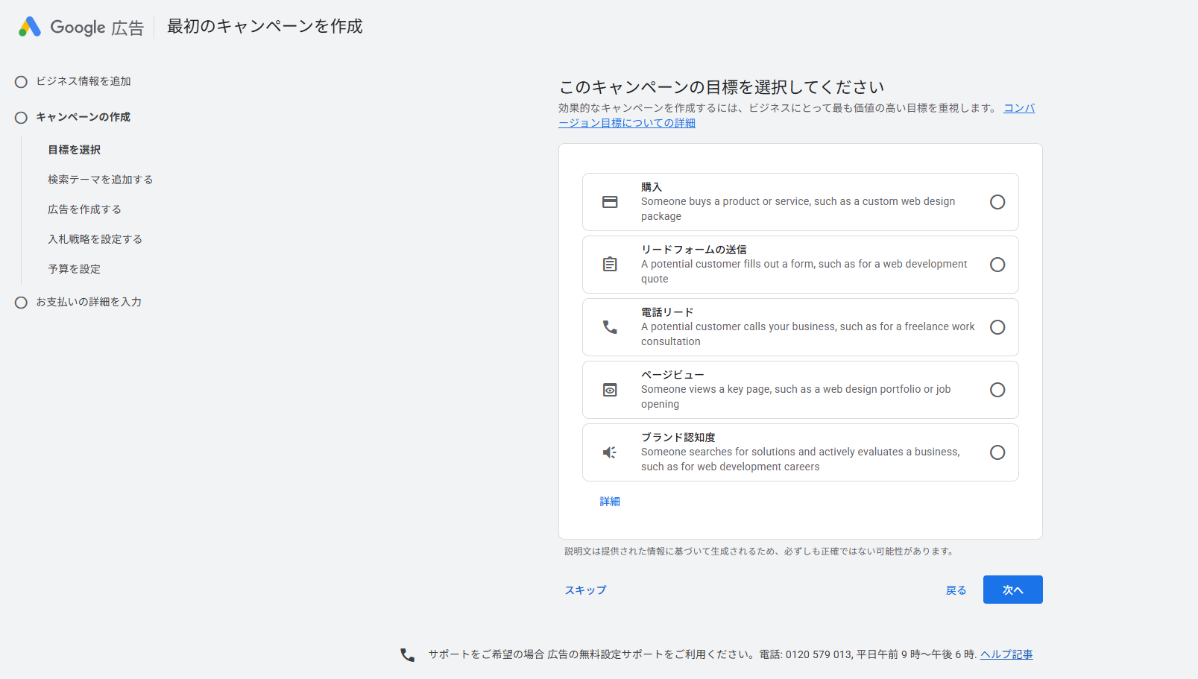Select the 購入 goal radio button
This screenshot has width=1198, height=679.
997,201
